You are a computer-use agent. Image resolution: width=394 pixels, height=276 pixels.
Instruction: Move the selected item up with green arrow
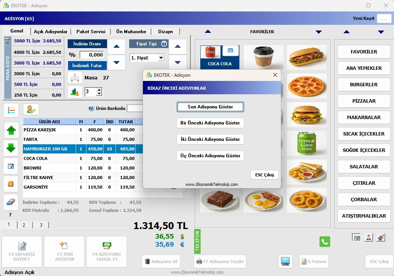[x=11, y=130]
